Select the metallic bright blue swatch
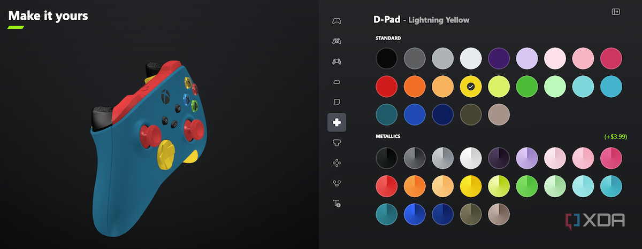Viewport: 642px width, 249px height. tap(414, 214)
